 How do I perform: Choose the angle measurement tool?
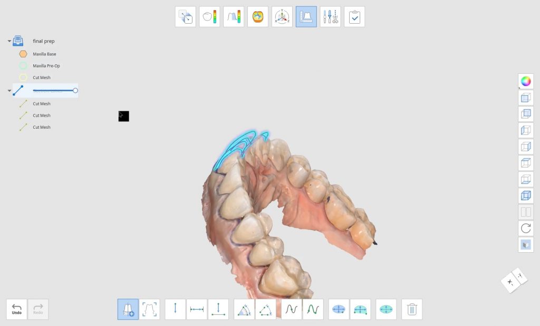243,309
